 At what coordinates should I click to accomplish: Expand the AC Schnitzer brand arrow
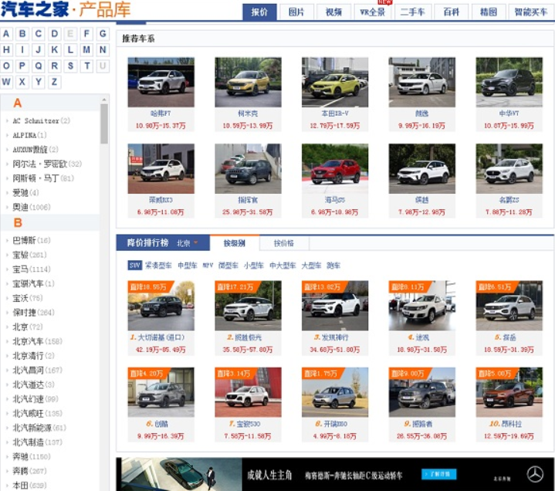7,120
